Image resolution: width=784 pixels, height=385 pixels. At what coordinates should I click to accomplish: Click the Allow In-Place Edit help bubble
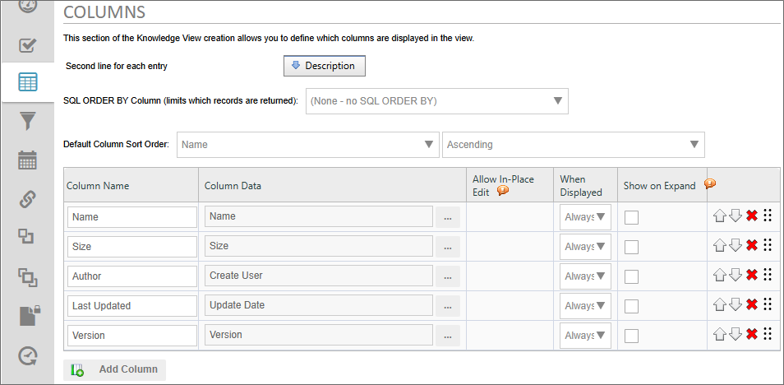[x=503, y=192]
